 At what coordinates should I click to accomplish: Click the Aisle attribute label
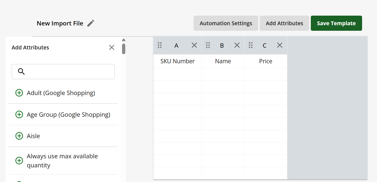point(33,136)
